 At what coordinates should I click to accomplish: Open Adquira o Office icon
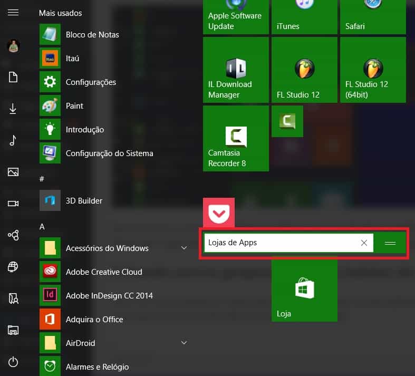tap(50, 319)
